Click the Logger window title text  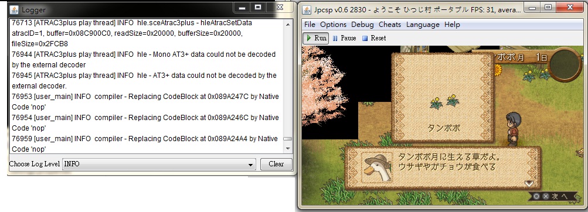pyautogui.click(x=34, y=10)
